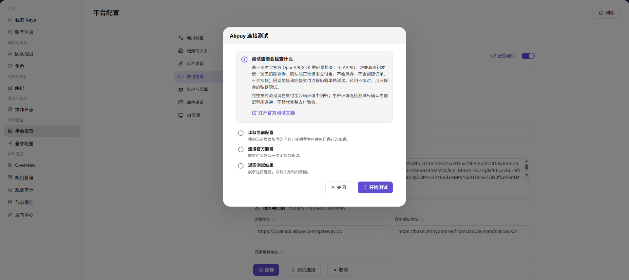Click 开始测试 button in dialog
This screenshot has width=629, height=280.
click(x=375, y=187)
